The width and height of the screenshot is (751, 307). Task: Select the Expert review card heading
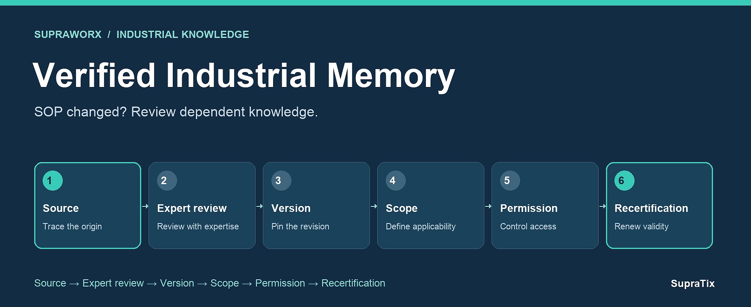click(192, 209)
